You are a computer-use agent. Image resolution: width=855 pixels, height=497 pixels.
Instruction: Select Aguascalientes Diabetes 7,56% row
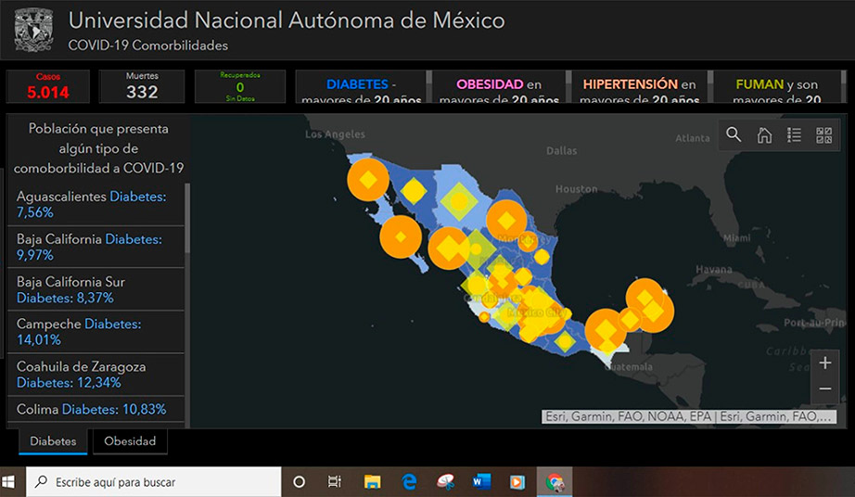point(96,204)
